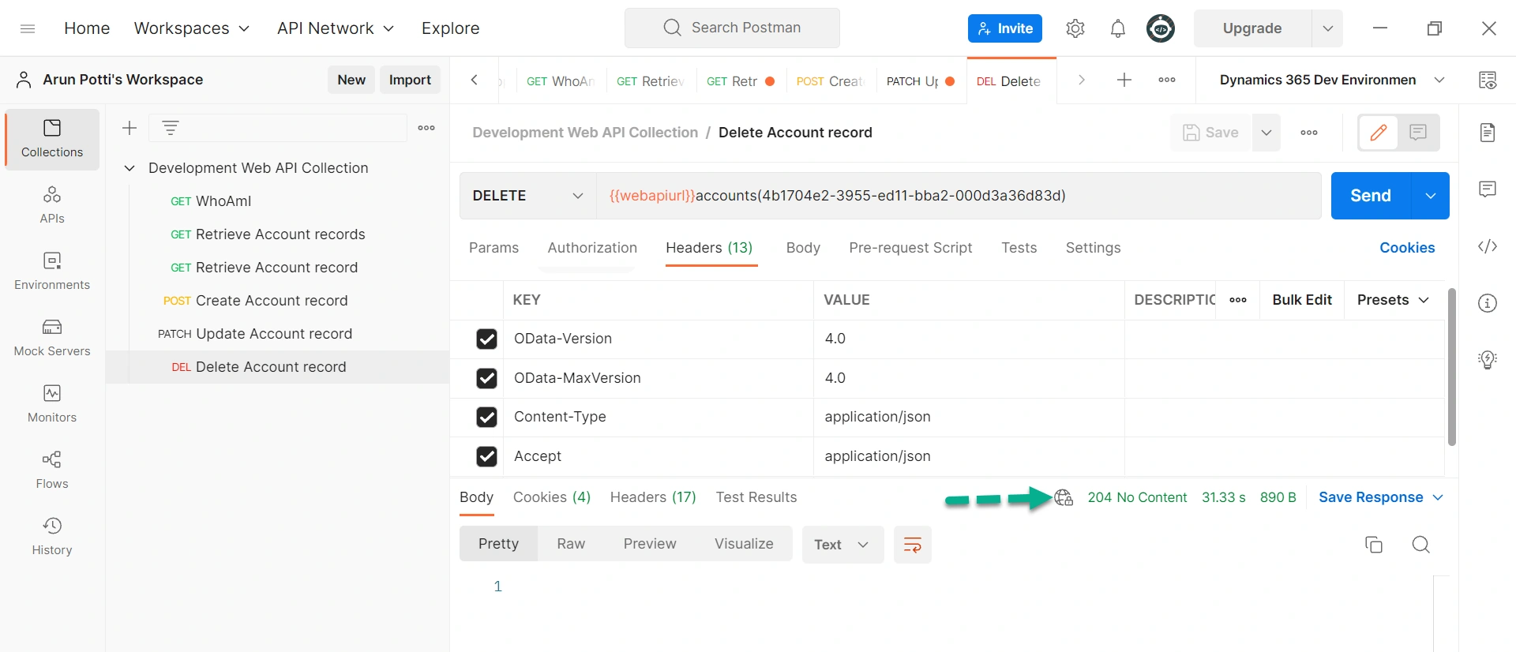
Task: View response Headers (17) tab
Action: click(653, 497)
